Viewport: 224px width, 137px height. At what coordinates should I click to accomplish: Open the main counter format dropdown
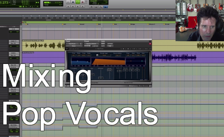click(9, 2)
